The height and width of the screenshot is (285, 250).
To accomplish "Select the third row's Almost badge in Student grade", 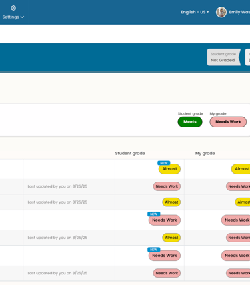I will pyautogui.click(x=171, y=202).
